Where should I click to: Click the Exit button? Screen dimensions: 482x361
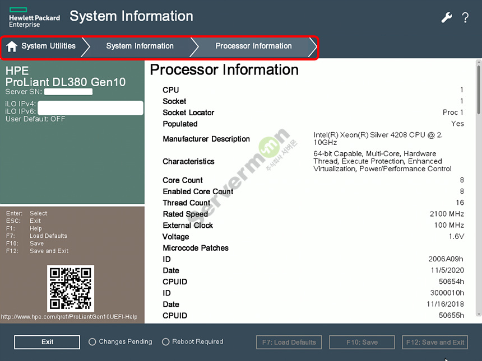pyautogui.click(x=47, y=342)
